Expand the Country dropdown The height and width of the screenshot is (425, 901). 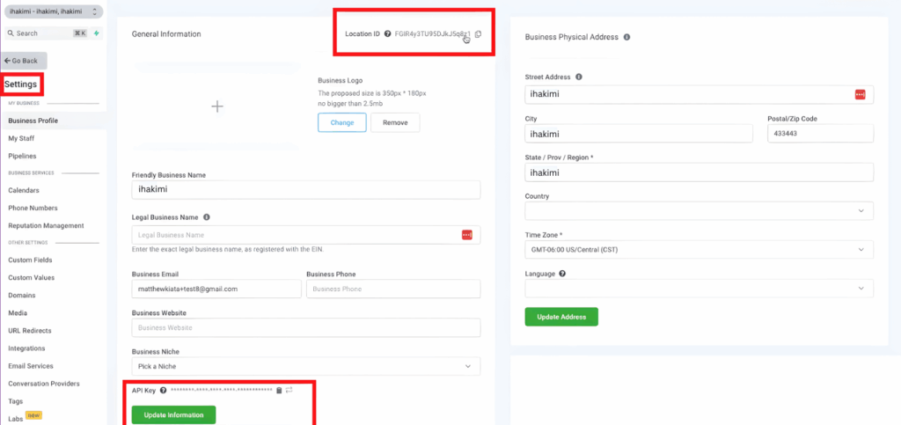699,211
